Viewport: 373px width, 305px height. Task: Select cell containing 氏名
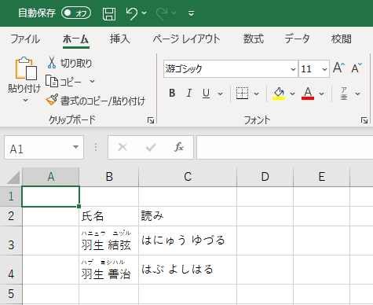point(109,216)
